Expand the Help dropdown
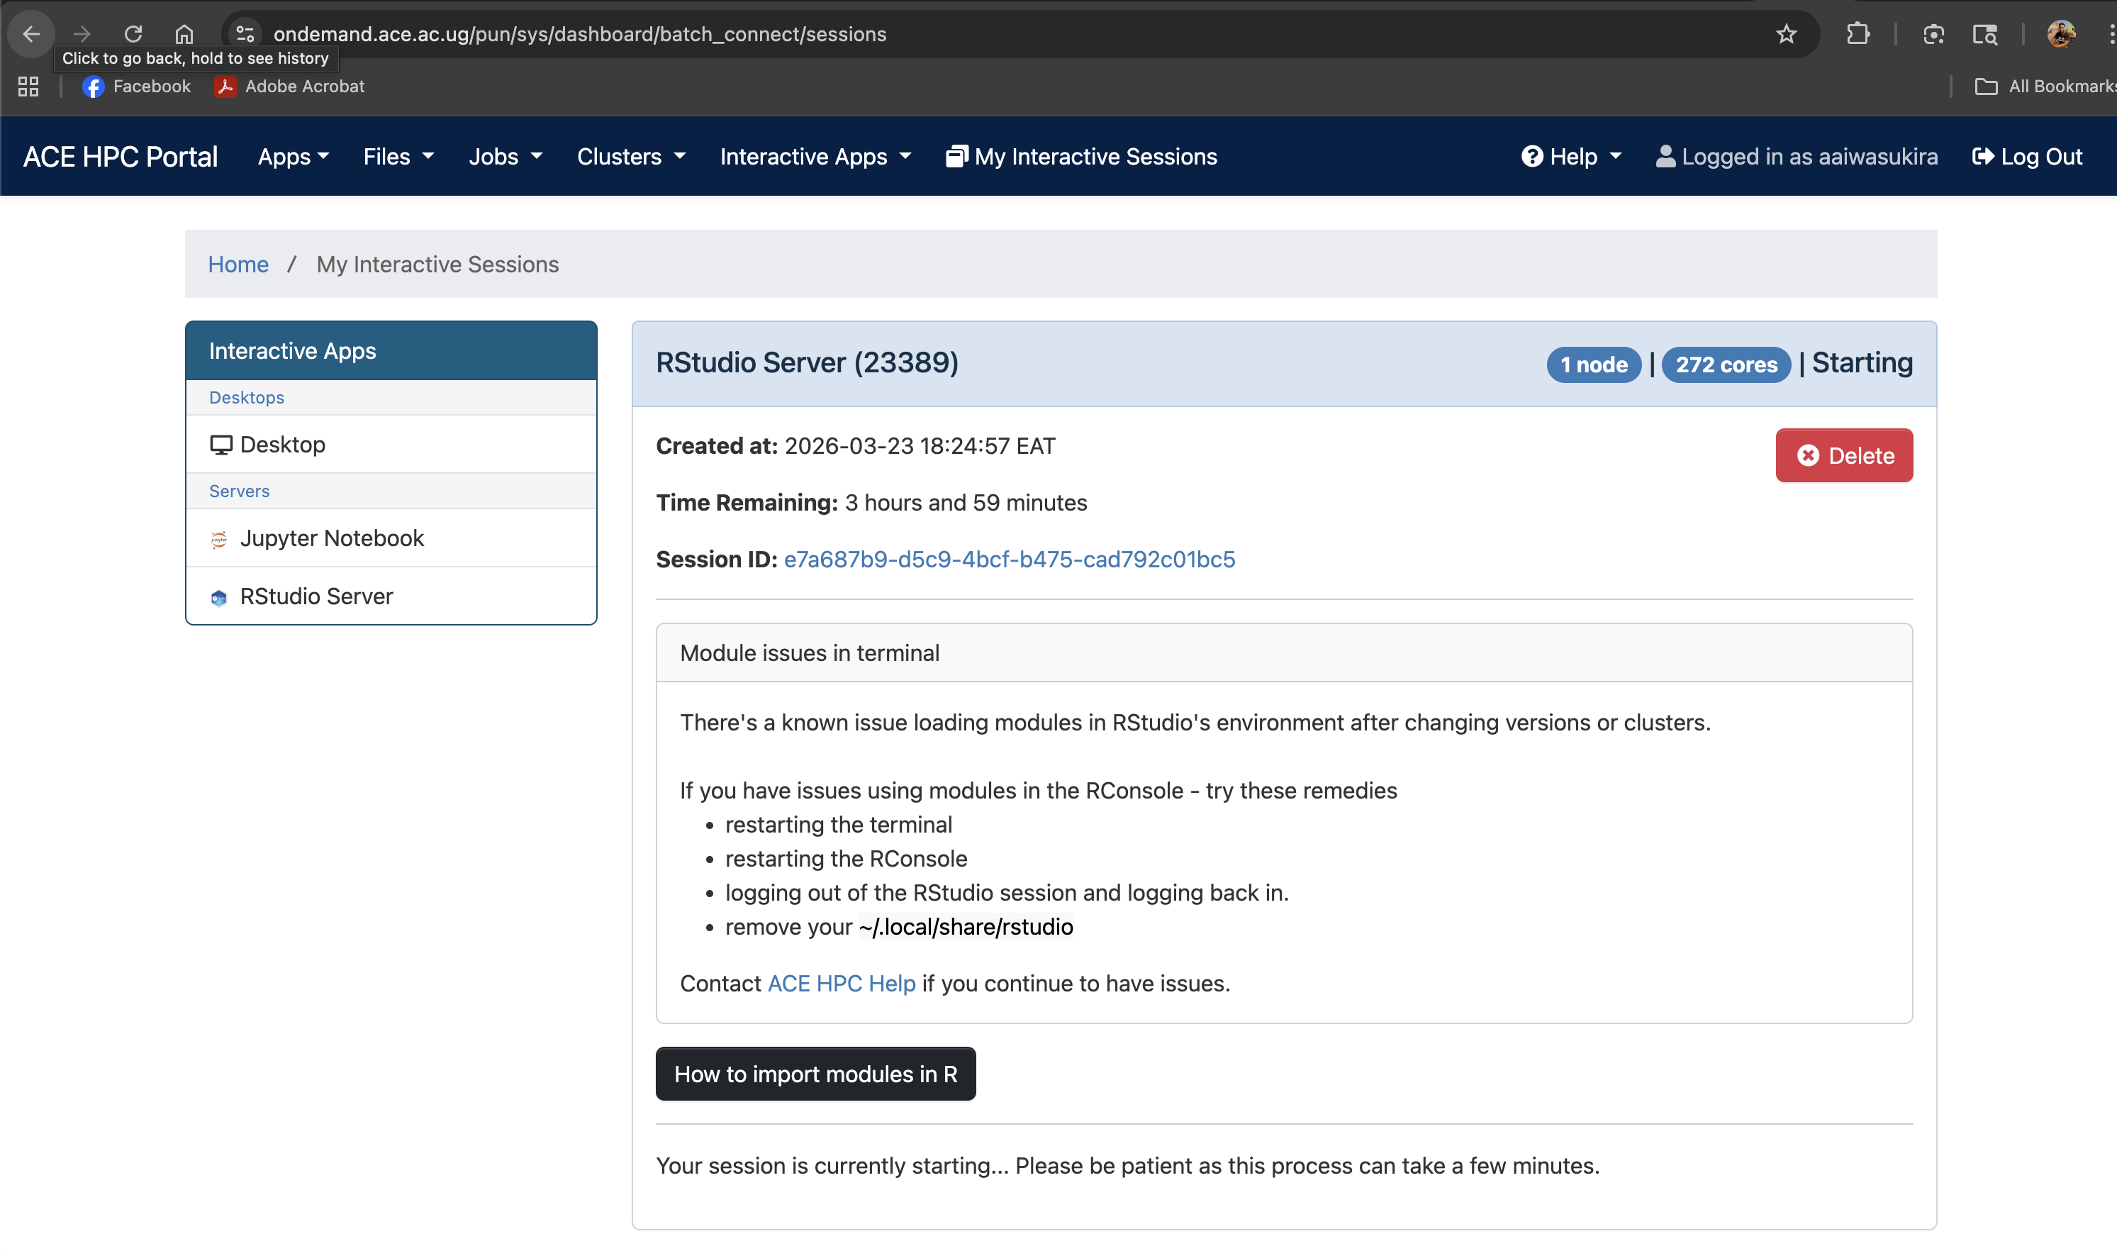The height and width of the screenshot is (1251, 2117). click(x=1571, y=156)
